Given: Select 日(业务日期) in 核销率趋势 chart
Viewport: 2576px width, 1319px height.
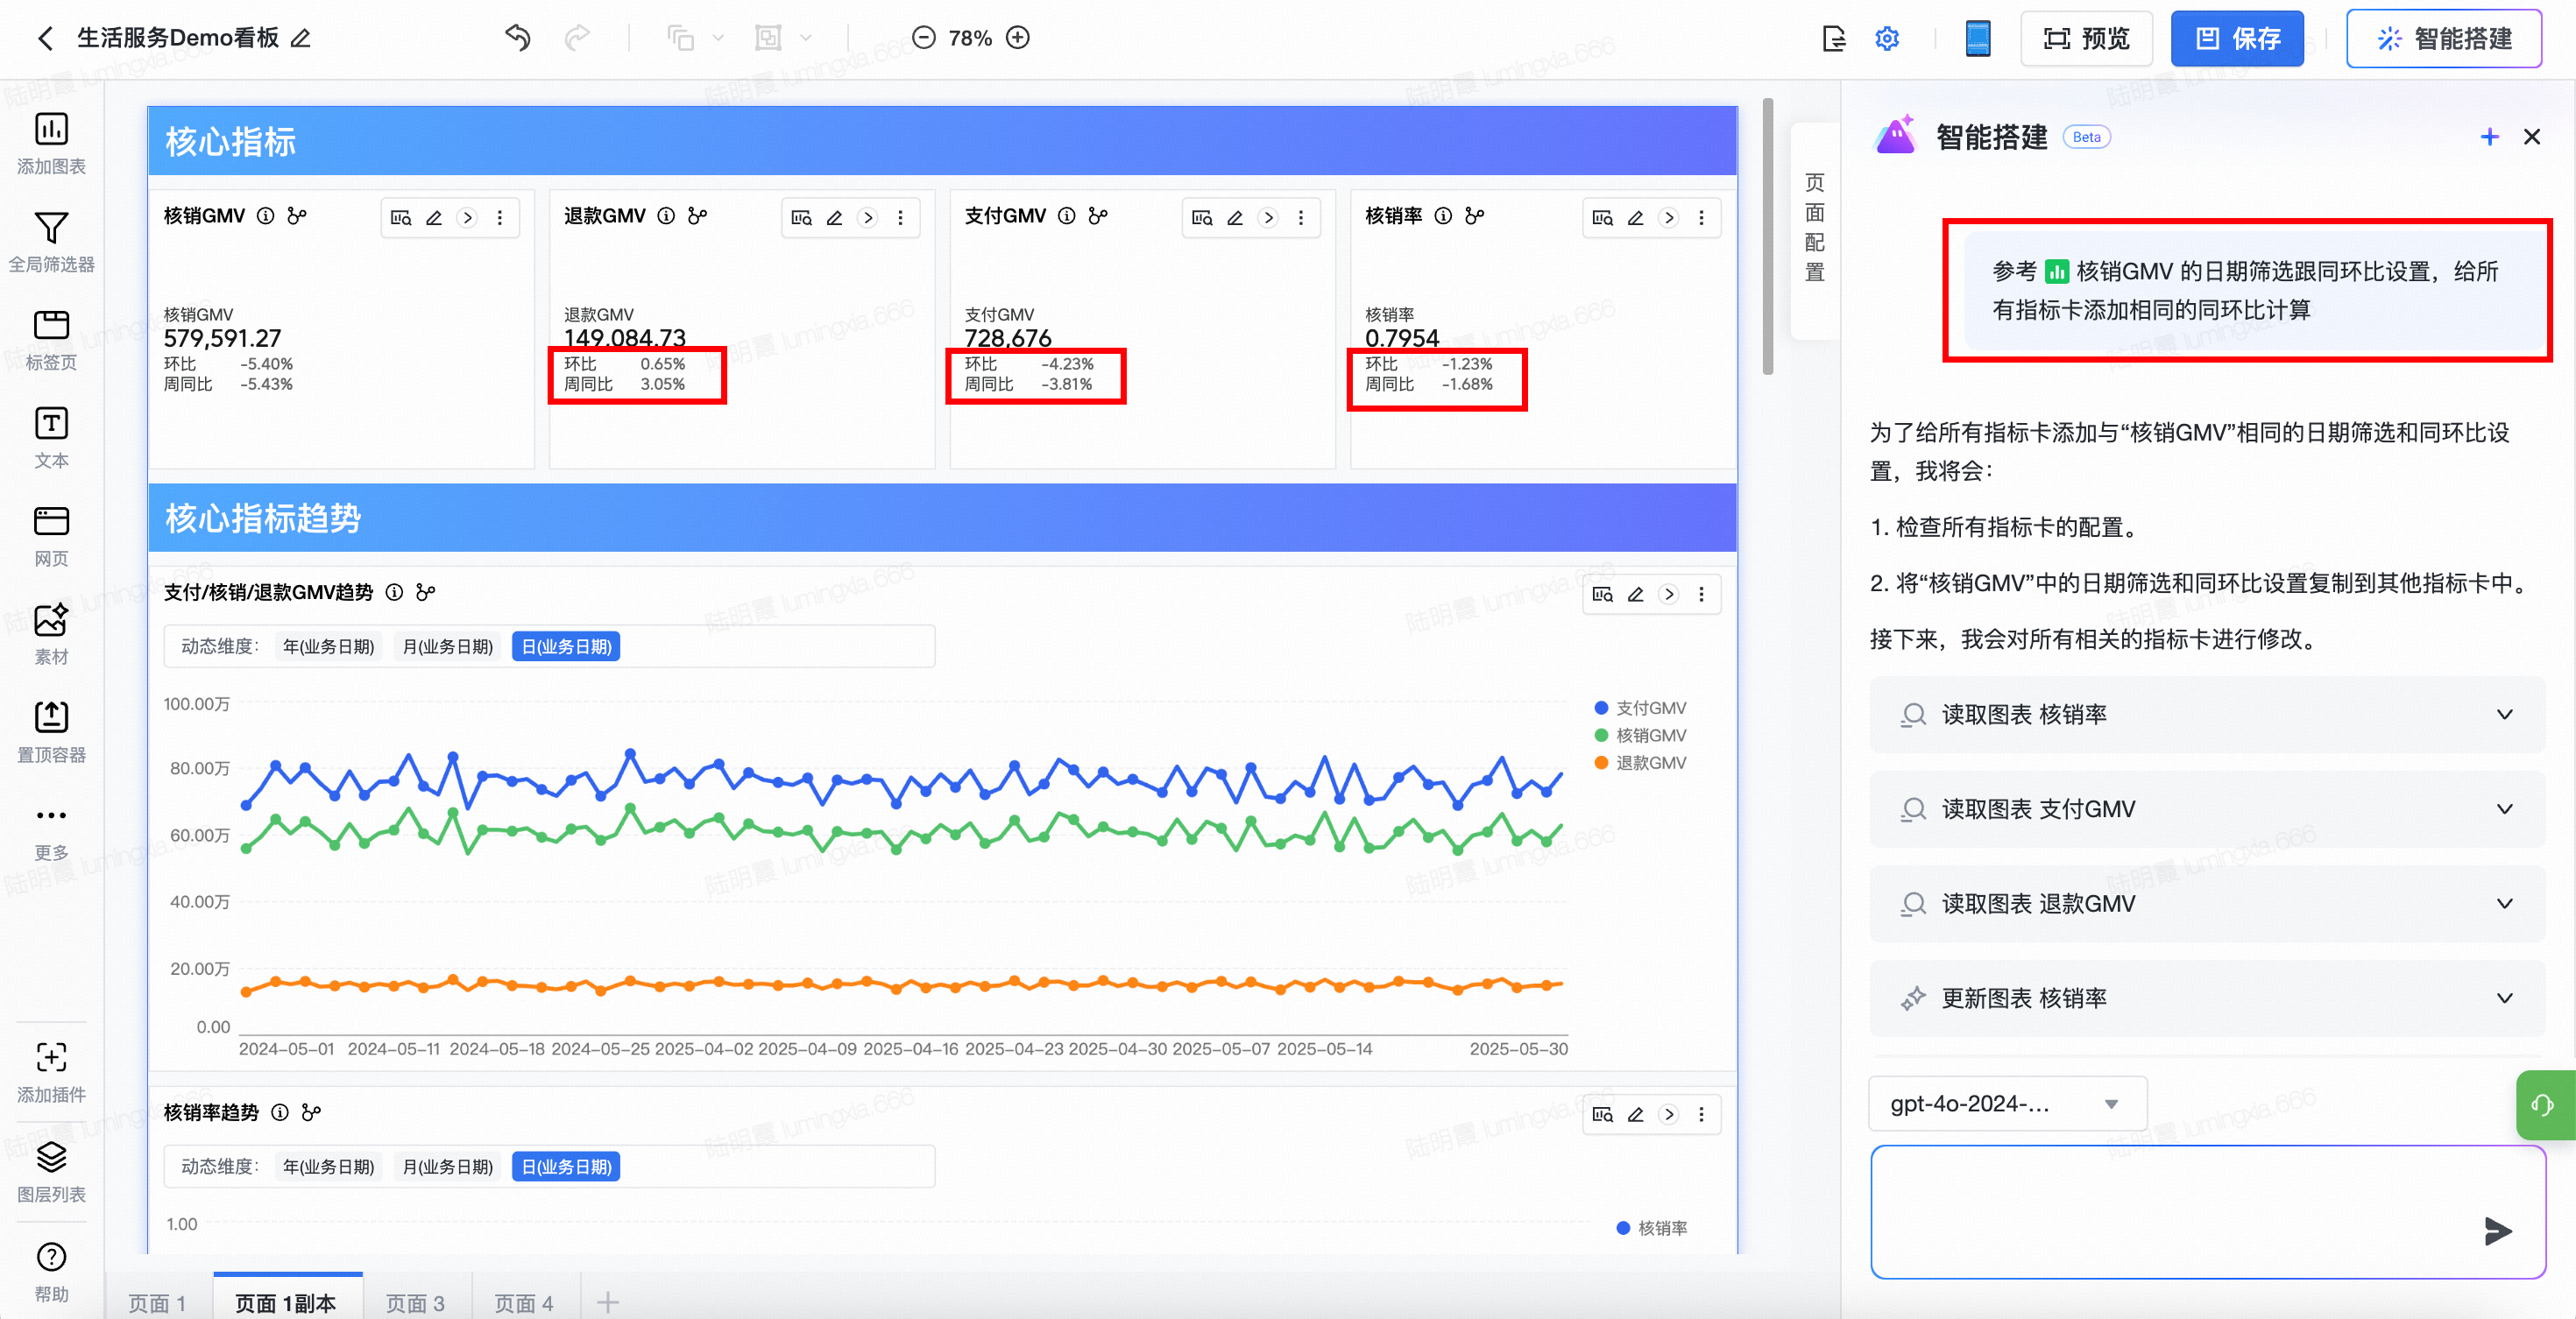Looking at the screenshot, I should click(566, 1166).
